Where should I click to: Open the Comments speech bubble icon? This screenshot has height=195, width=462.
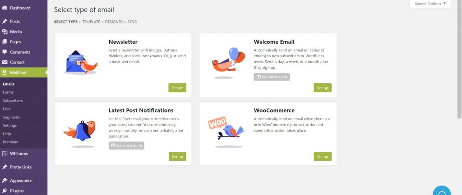5,52
